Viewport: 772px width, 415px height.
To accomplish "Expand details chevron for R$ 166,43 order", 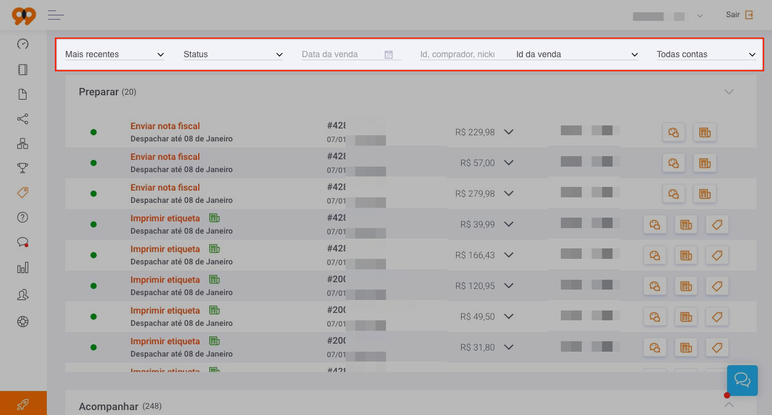I will (509, 255).
